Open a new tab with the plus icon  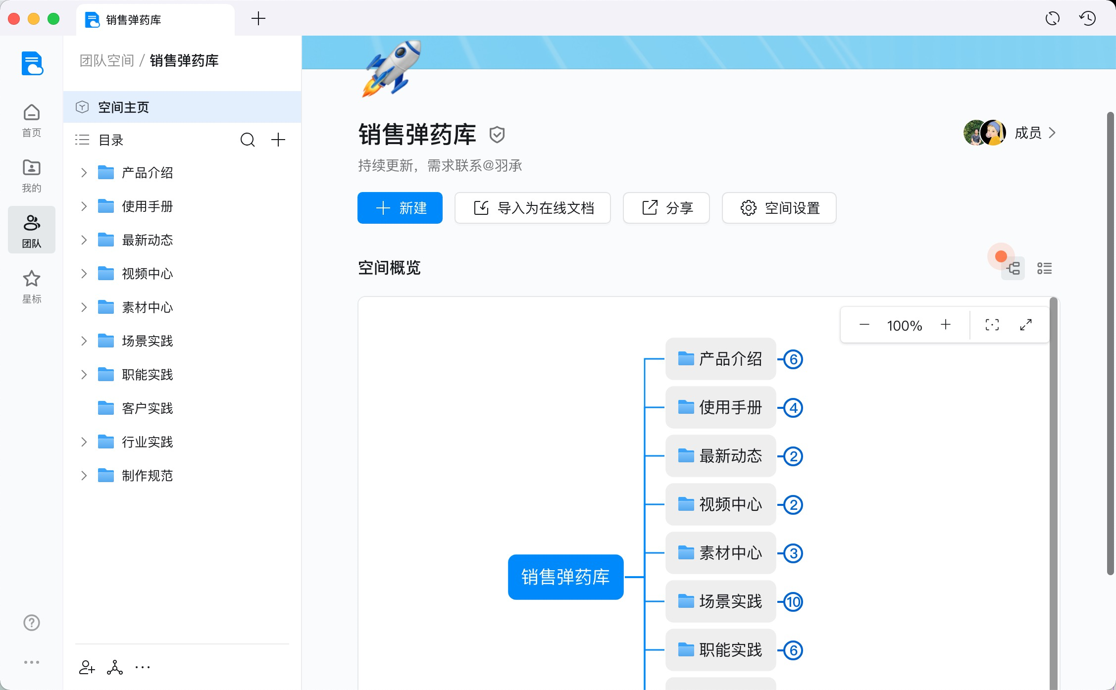click(x=258, y=18)
